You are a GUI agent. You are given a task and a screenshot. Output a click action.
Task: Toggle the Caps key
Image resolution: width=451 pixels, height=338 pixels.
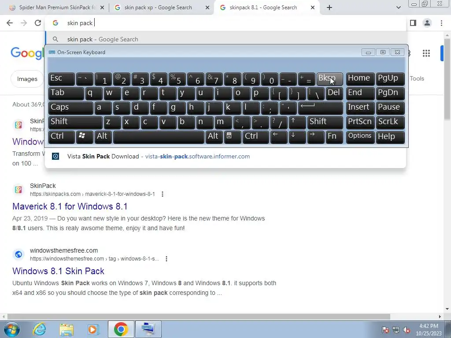pos(71,108)
